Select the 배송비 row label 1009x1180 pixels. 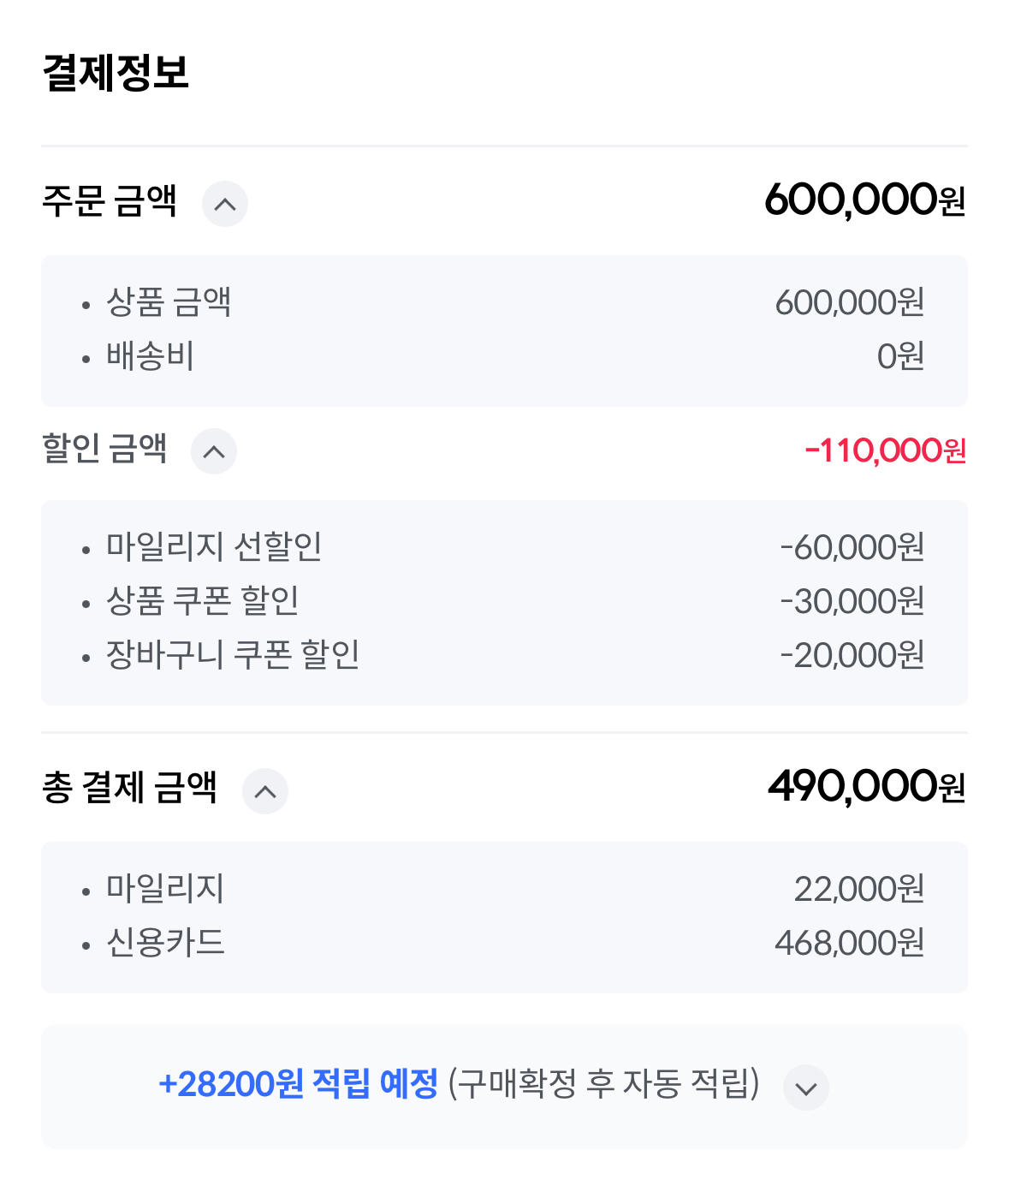(151, 356)
